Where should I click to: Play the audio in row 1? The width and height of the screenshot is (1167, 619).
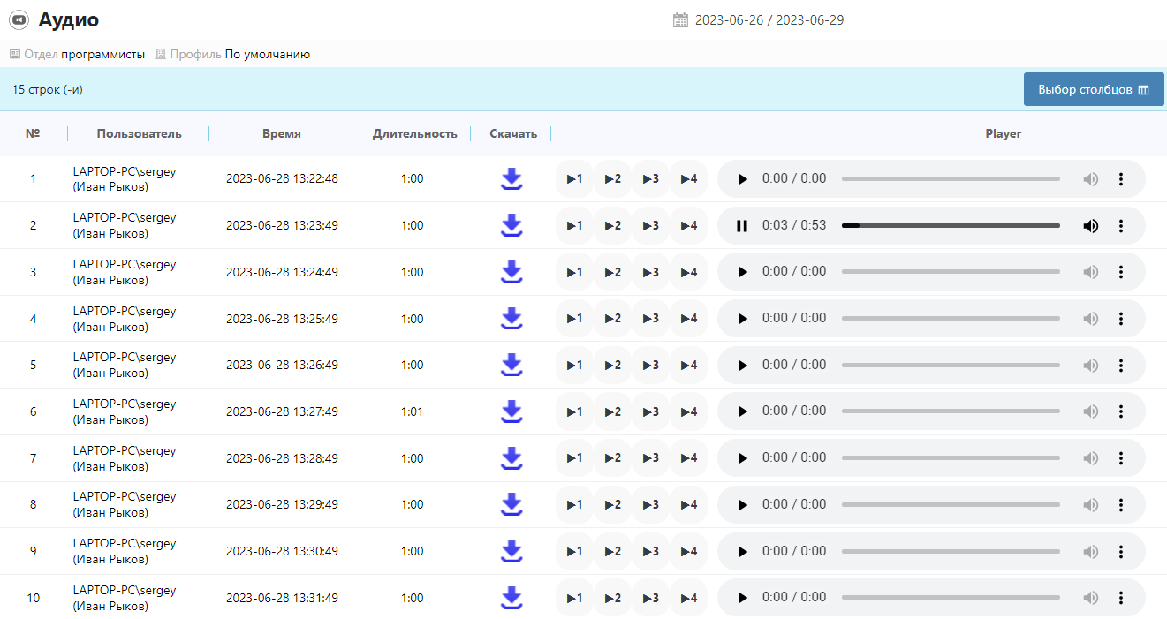click(x=742, y=179)
